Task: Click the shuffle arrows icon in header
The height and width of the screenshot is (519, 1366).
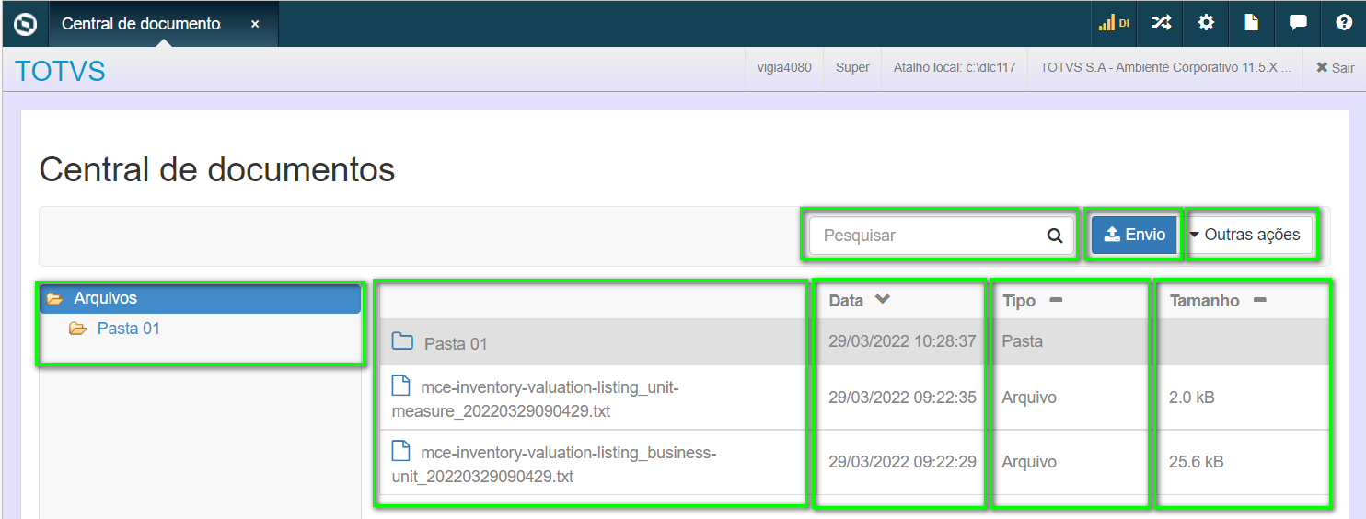Action: pos(1161,24)
